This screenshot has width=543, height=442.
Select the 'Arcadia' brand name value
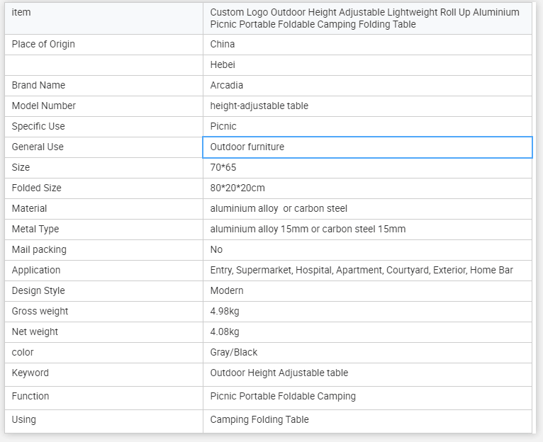click(227, 85)
